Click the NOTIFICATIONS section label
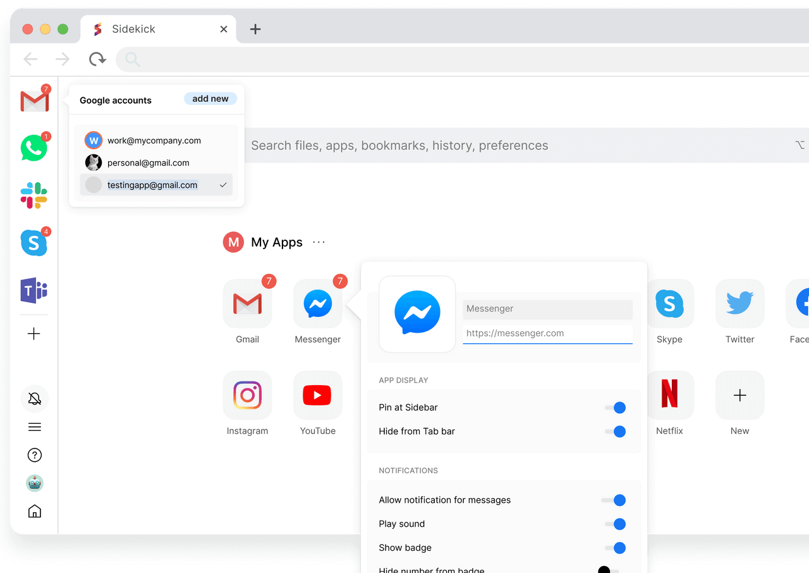809x573 pixels. pos(408,471)
